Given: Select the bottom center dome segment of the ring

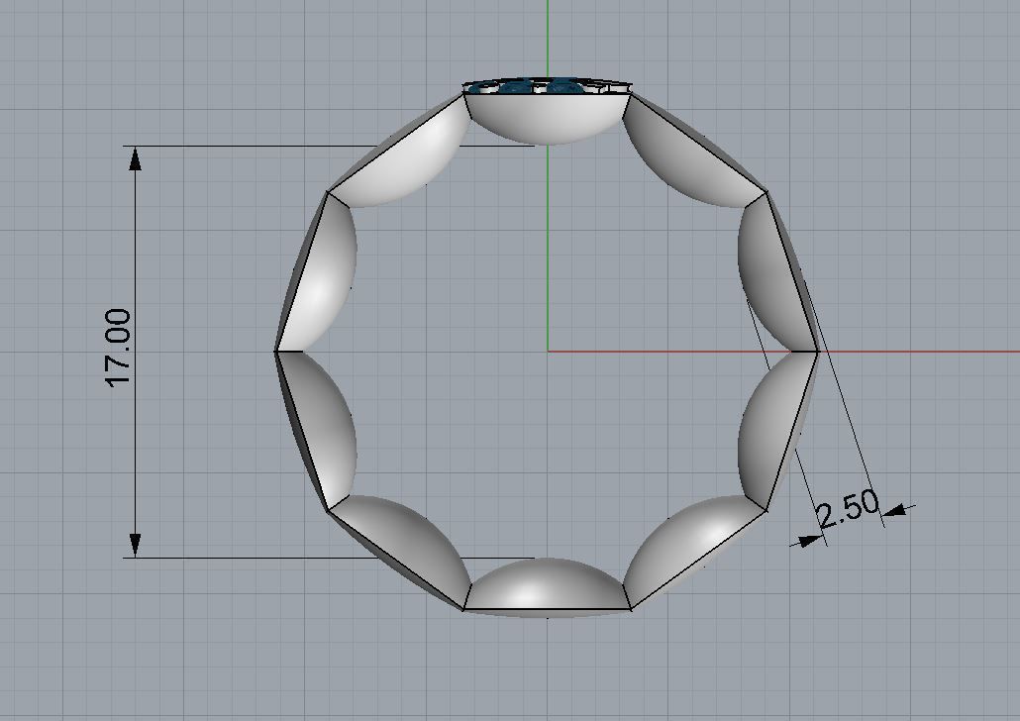Looking at the screenshot, I should (x=547, y=585).
